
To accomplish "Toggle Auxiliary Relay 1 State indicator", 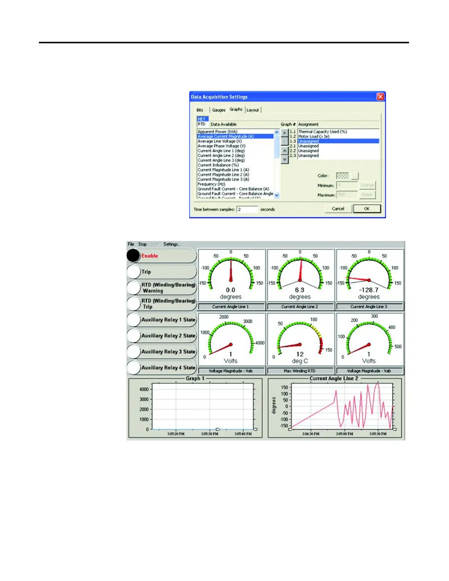I will tap(134, 319).
